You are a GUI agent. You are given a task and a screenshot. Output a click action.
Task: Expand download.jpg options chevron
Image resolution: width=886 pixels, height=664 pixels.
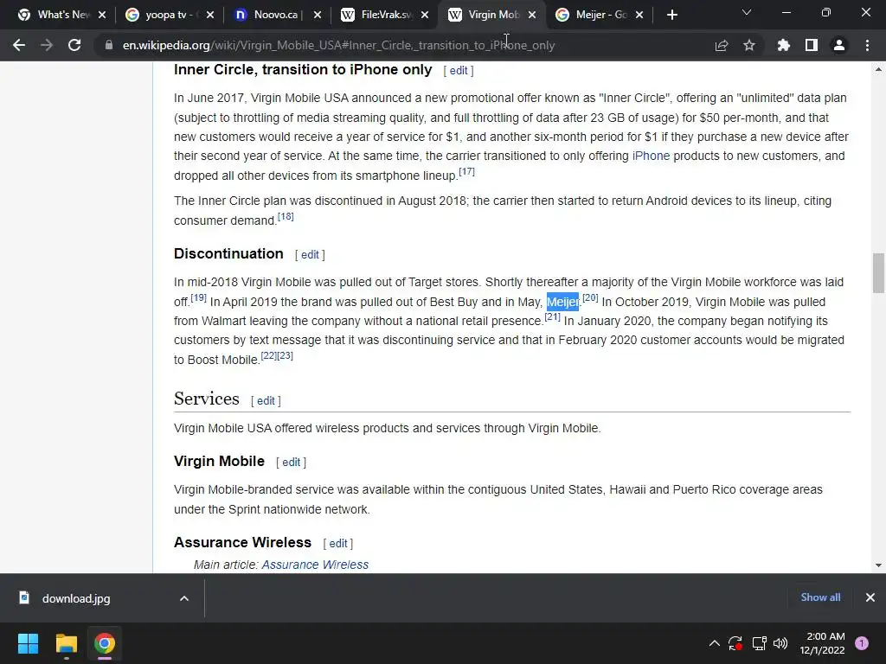pyautogui.click(x=184, y=598)
